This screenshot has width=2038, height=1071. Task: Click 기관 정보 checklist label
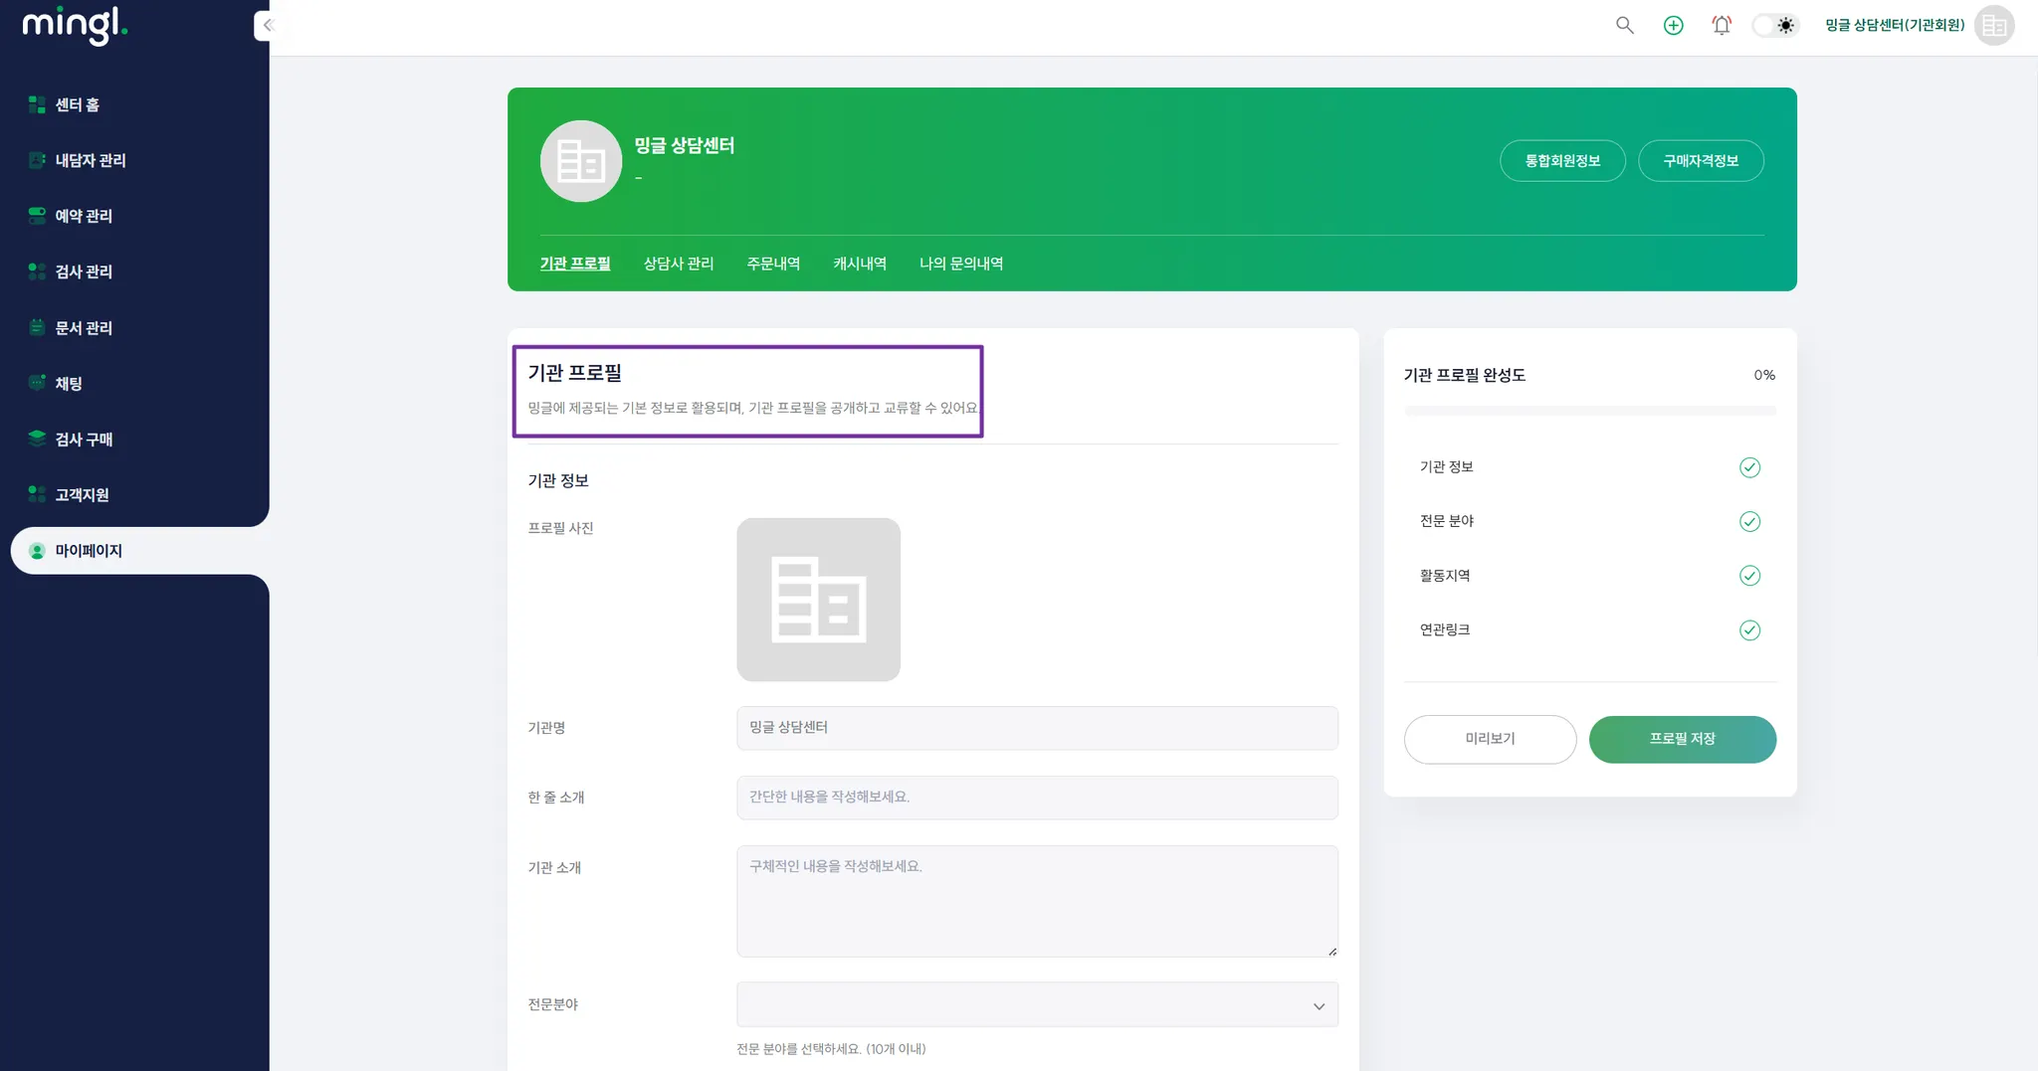pos(1446,467)
